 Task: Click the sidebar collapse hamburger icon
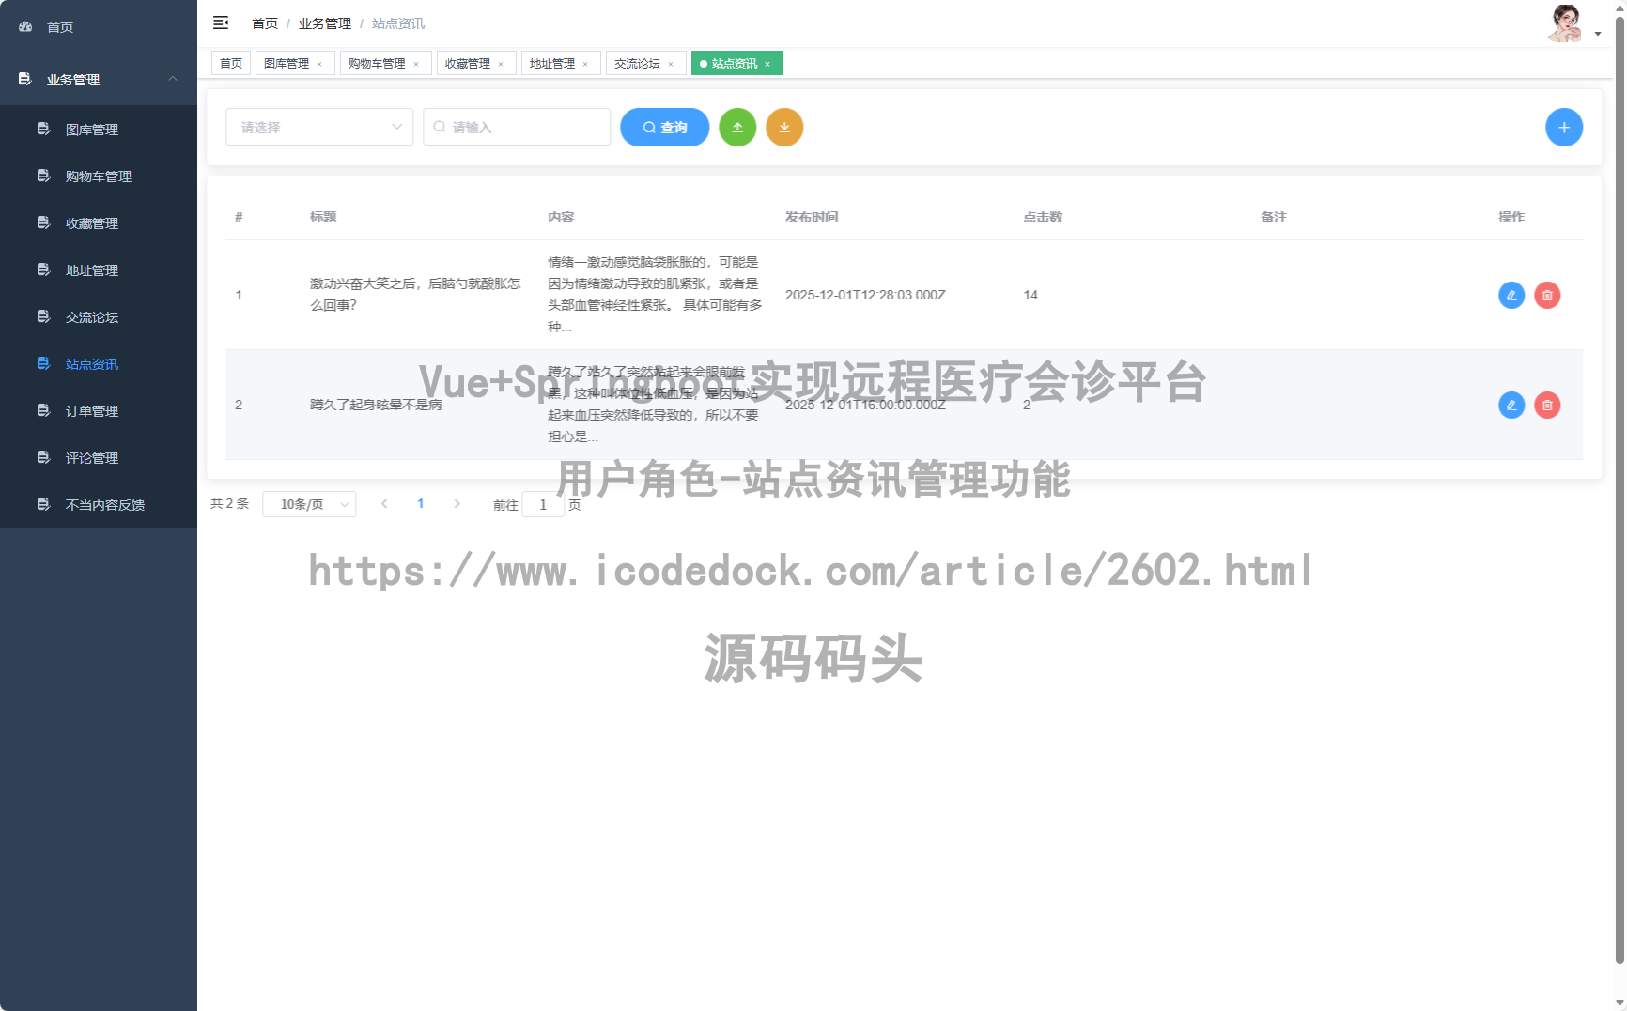[x=221, y=23]
